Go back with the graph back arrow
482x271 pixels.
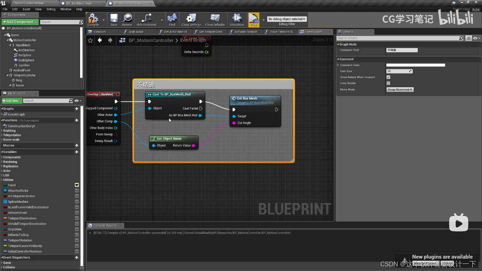click(100, 40)
